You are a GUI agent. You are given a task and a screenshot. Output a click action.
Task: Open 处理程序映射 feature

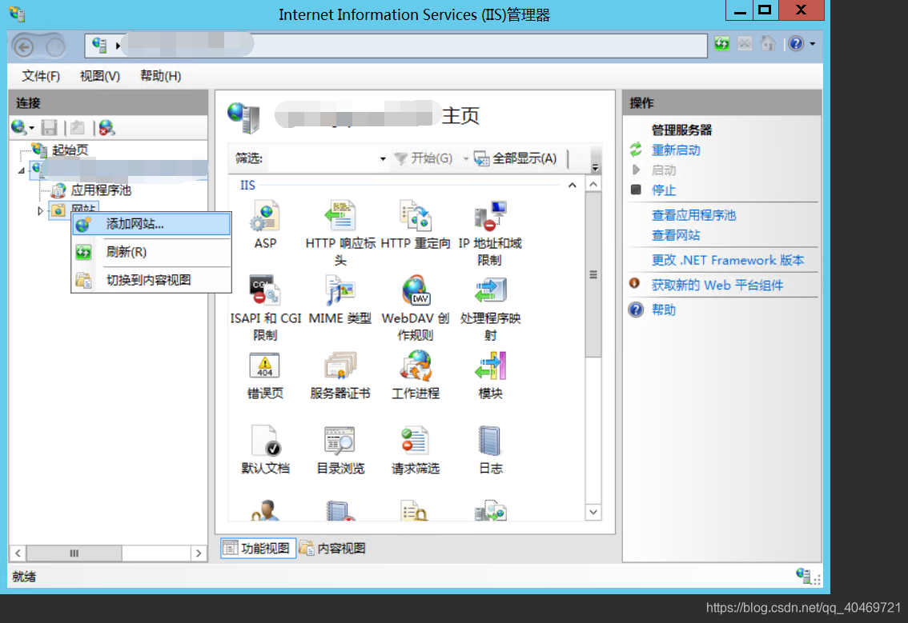click(x=490, y=309)
